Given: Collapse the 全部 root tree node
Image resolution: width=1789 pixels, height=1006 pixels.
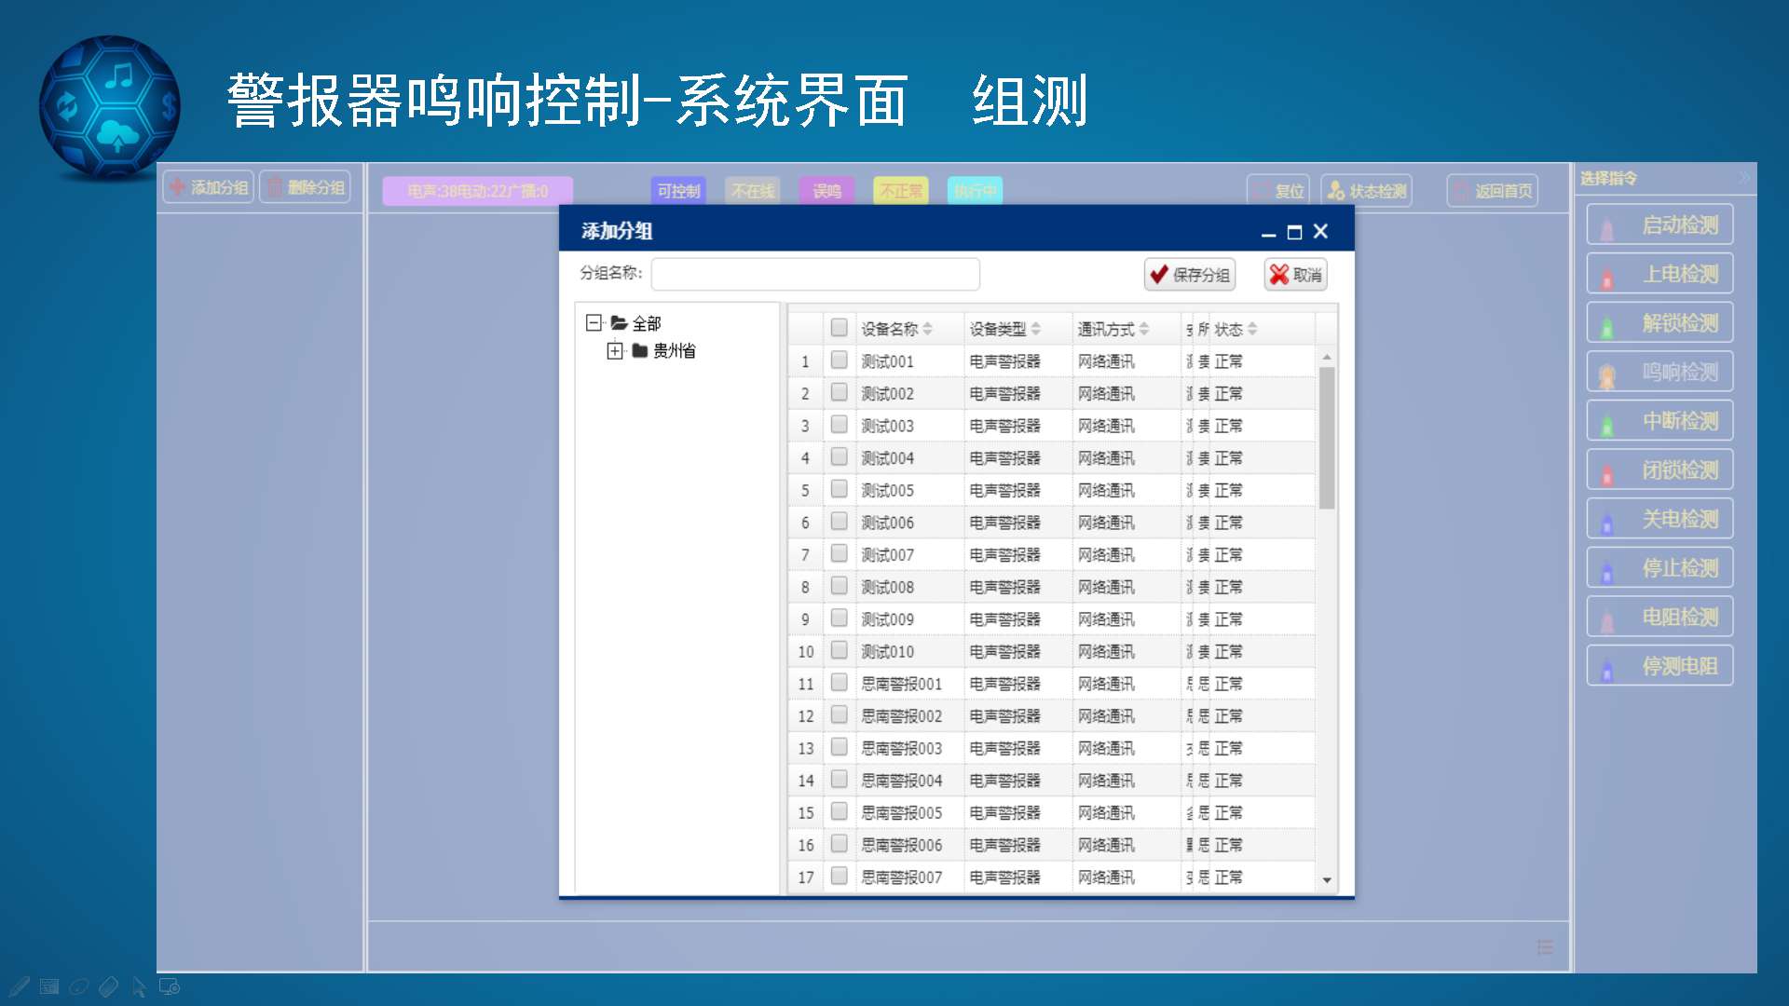Looking at the screenshot, I should (594, 323).
